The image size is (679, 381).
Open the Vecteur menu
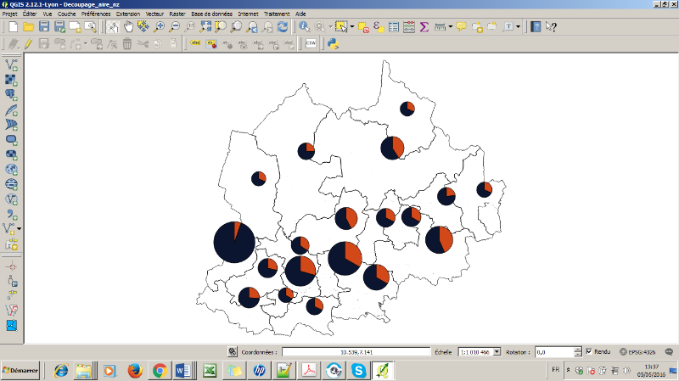pos(154,14)
